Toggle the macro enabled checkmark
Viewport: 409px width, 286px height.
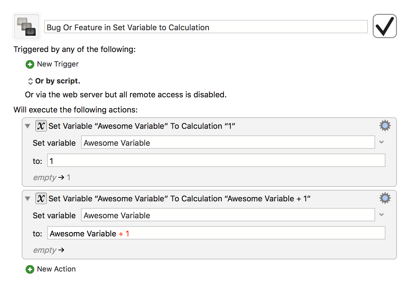(x=384, y=26)
